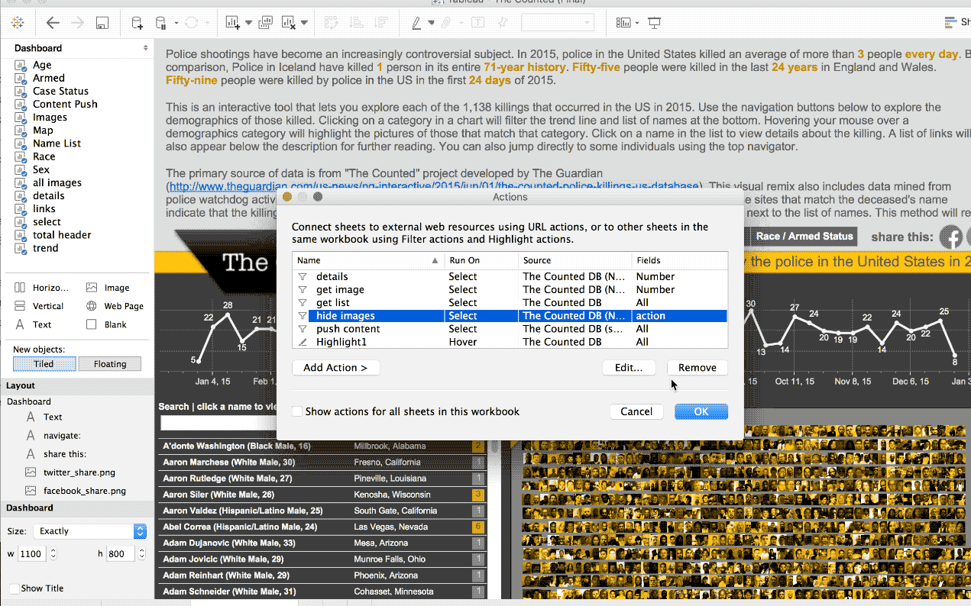Viewport: 971px width, 606px height.
Task: Select the 'hide images' action row
Action: [510, 316]
